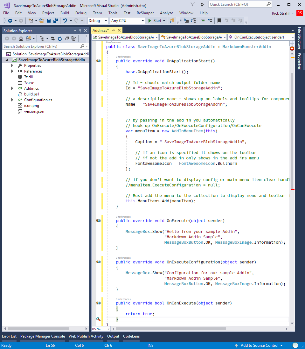Toggle the pin on the Addin.cs tab
Image resolution: width=305 pixels, height=349 pixels.
(x=113, y=31)
